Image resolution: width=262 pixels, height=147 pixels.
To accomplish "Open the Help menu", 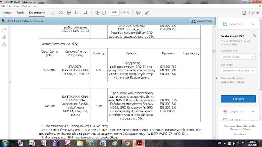I will click(x=35, y=6).
